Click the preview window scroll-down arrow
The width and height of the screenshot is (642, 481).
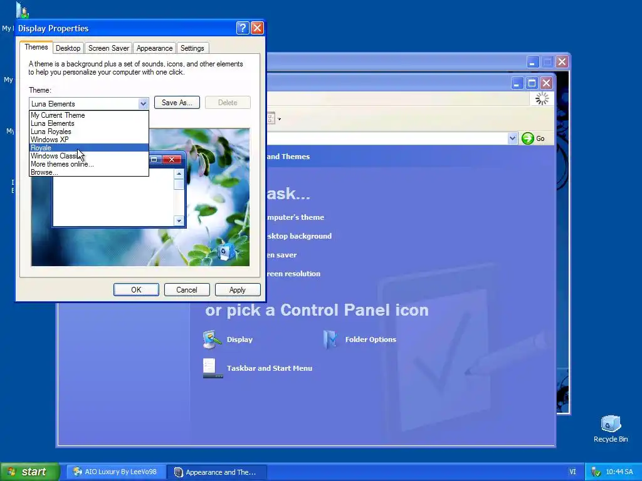tap(179, 221)
